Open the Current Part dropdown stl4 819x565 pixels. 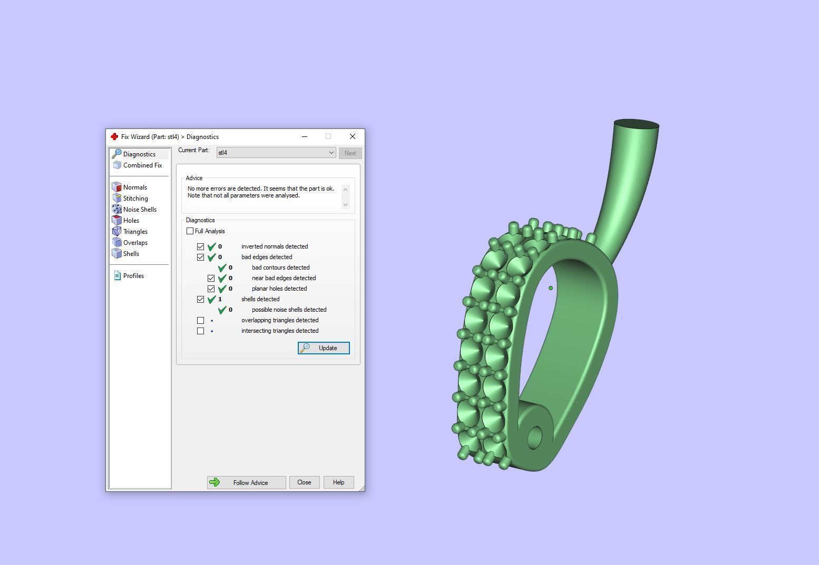276,153
